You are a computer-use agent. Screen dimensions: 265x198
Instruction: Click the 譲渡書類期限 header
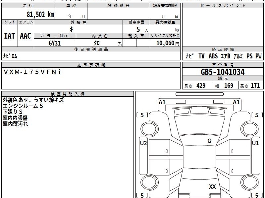click(x=165, y=6)
